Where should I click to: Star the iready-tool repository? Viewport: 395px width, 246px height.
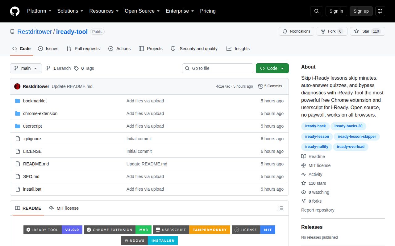pos(368,31)
